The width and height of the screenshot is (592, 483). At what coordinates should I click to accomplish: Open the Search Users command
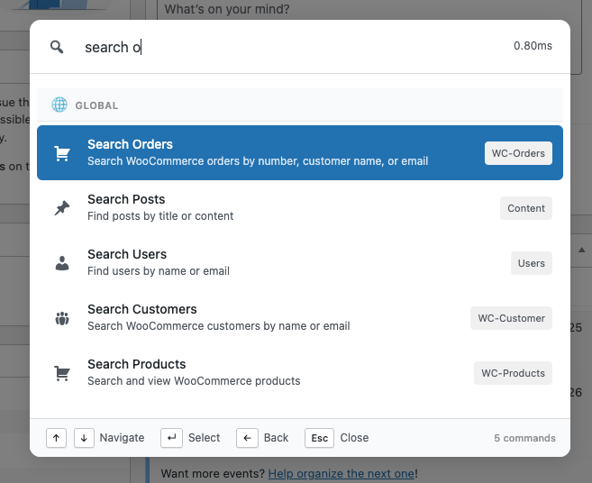(x=270, y=262)
